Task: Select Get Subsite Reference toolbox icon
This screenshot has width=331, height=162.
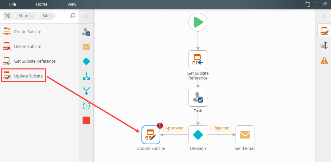Action: point(6,61)
